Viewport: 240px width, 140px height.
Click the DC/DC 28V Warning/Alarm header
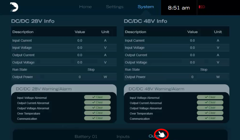44,89
